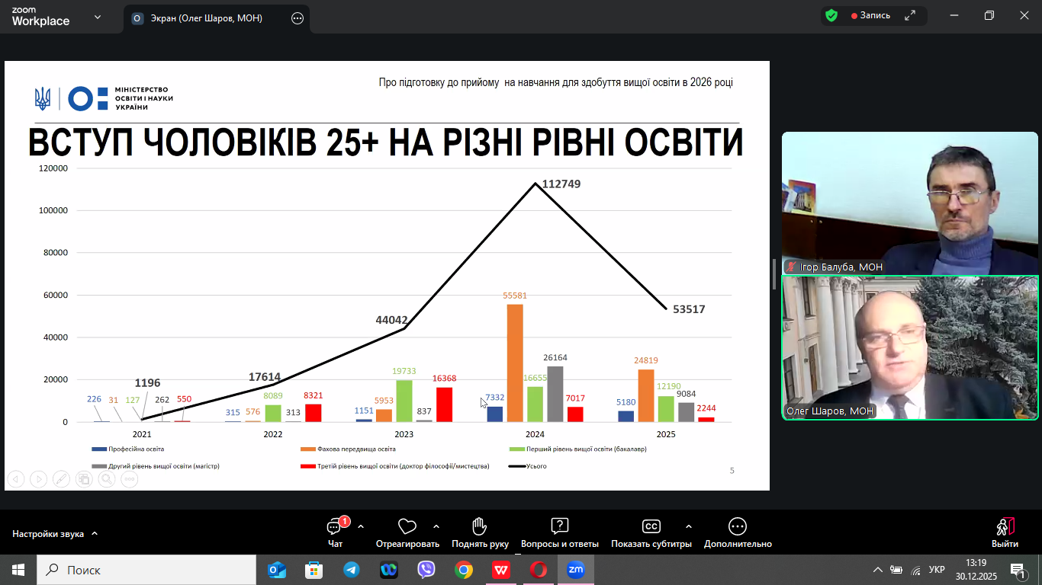Switch input language via УКР indicator
This screenshot has height=585, width=1042.
(937, 570)
